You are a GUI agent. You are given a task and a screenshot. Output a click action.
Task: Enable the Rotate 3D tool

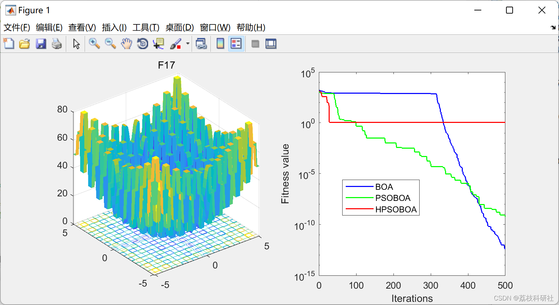(143, 44)
